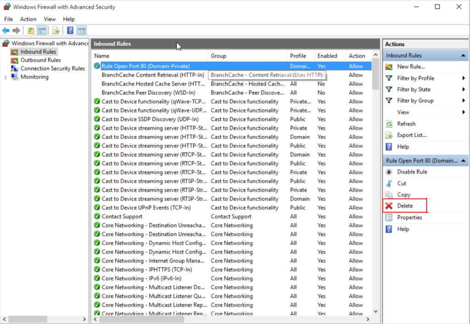Open the View submenu arrow in Actions
Image resolution: width=470 pixels, height=324 pixels.
click(x=464, y=112)
